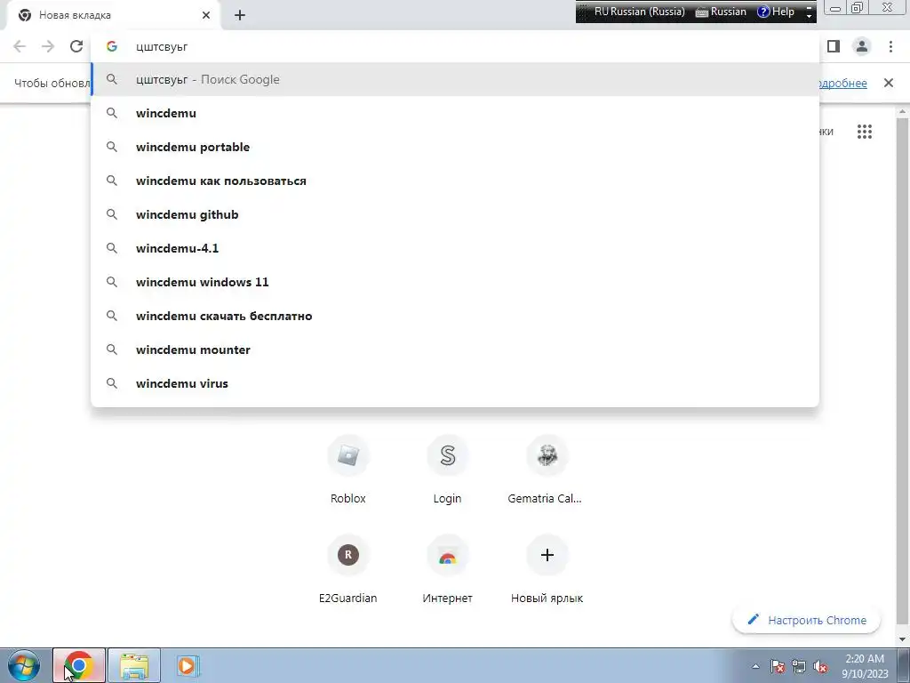Image resolution: width=910 pixels, height=683 pixels.
Task: Open the media player taskbar icon
Action: click(188, 665)
